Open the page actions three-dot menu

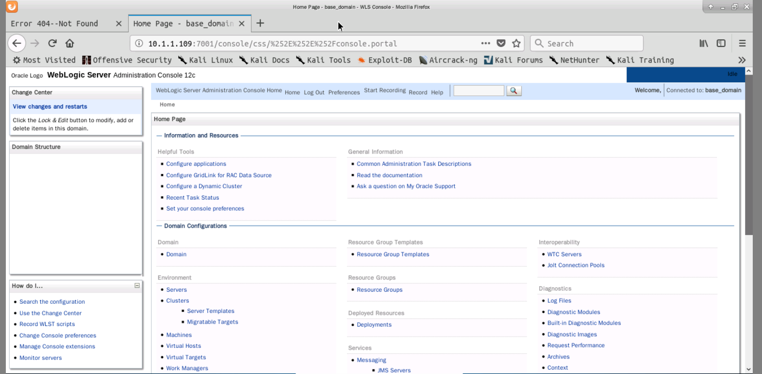click(x=485, y=43)
